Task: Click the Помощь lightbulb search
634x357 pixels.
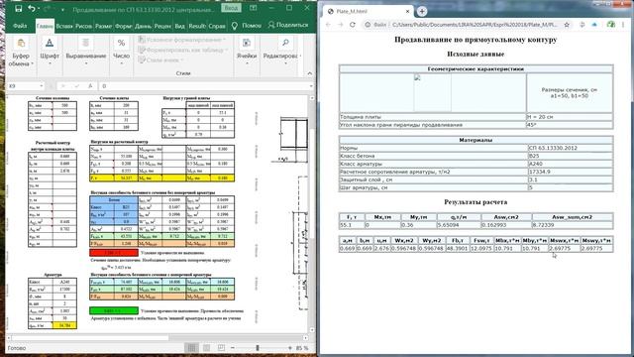Action: pyautogui.click(x=247, y=26)
